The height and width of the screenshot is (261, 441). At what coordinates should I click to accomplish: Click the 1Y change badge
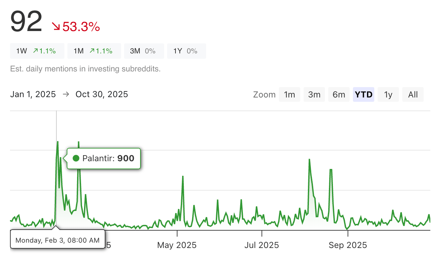pos(186,51)
